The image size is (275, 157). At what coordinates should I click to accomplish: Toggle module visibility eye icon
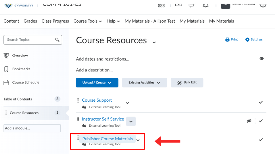coord(261,58)
